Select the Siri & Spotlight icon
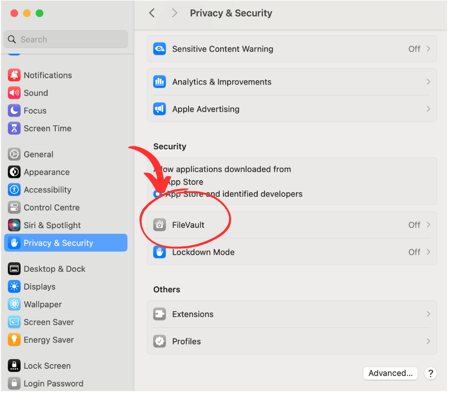 point(15,225)
